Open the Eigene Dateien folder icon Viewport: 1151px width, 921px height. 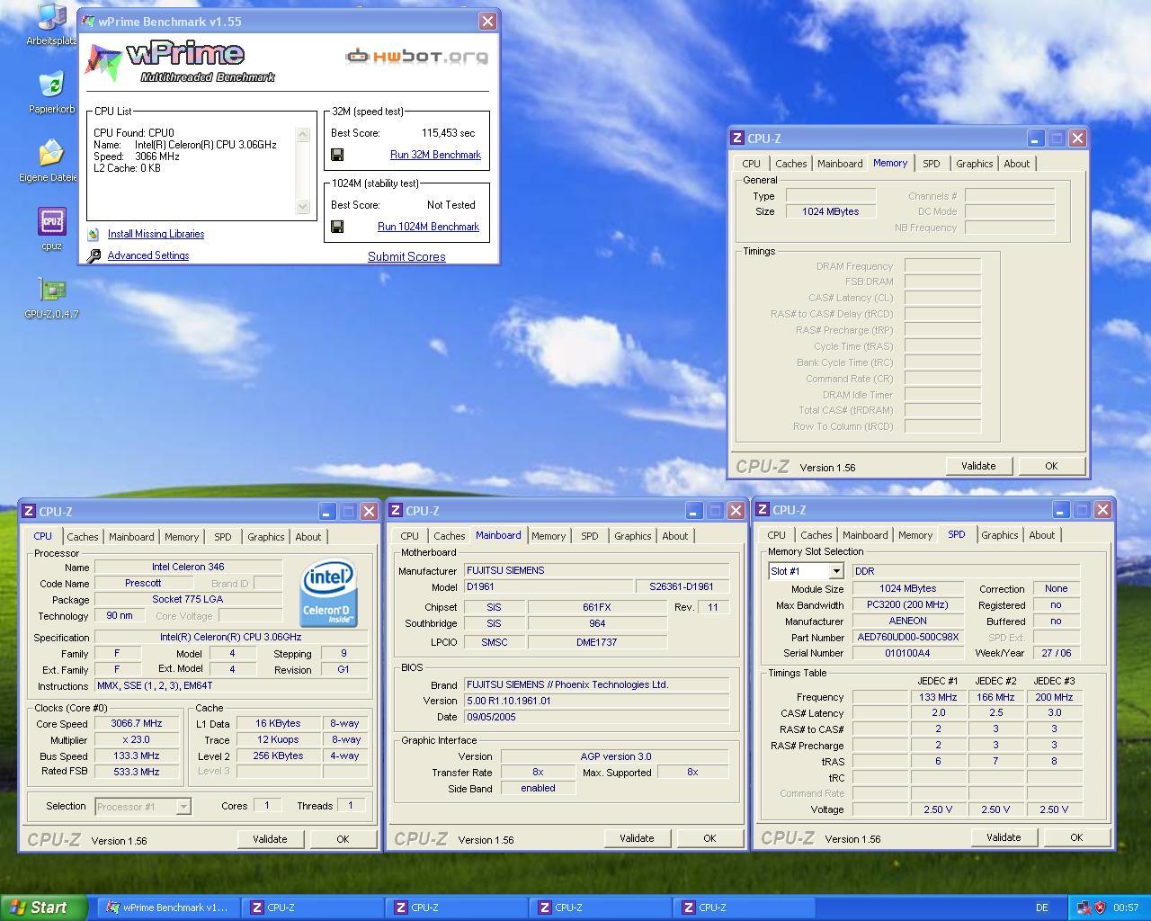pos(51,161)
